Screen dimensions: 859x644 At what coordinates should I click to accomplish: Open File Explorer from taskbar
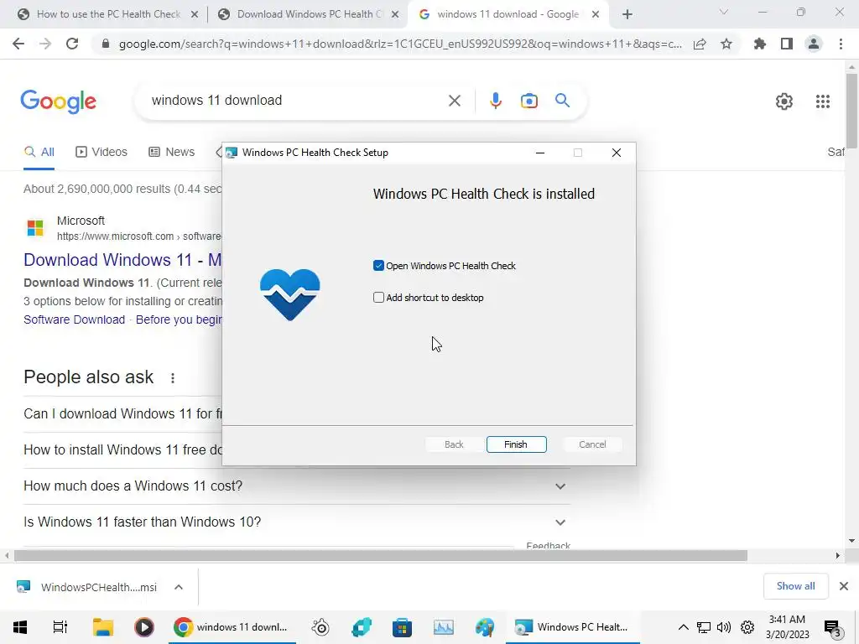102,627
